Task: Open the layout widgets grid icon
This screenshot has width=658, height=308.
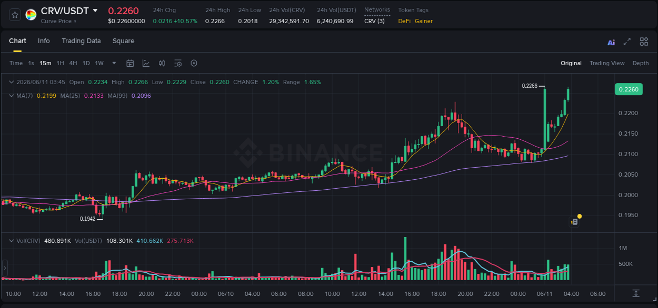Action: point(644,42)
